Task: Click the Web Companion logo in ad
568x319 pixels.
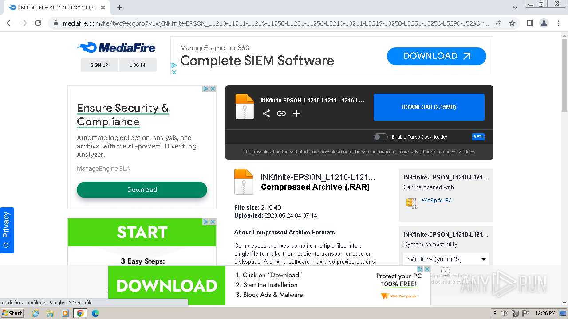Action: (399, 296)
